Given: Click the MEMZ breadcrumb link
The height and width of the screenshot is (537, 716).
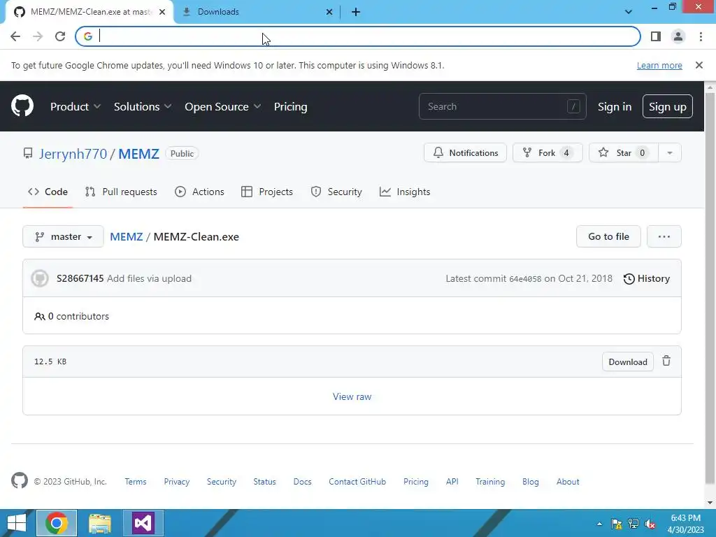Looking at the screenshot, I should [127, 236].
